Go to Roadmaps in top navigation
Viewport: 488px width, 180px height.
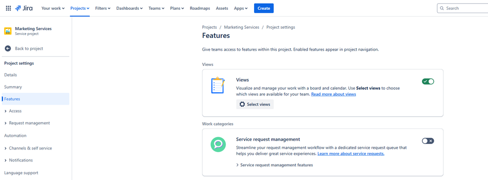click(x=200, y=8)
